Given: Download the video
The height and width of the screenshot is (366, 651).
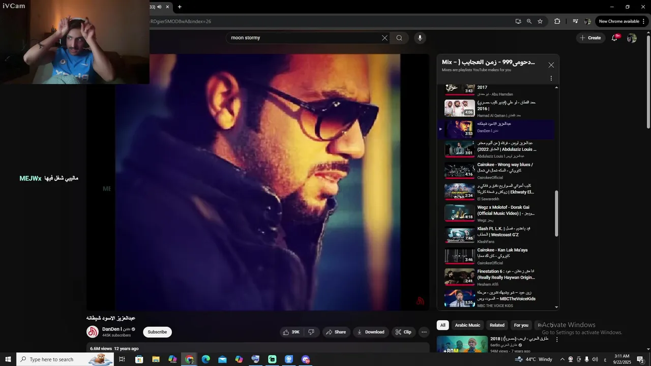Looking at the screenshot, I should coord(371,332).
